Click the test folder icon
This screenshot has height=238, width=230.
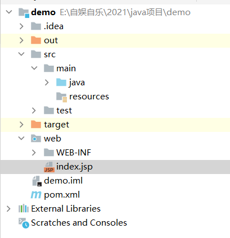pos(49,110)
